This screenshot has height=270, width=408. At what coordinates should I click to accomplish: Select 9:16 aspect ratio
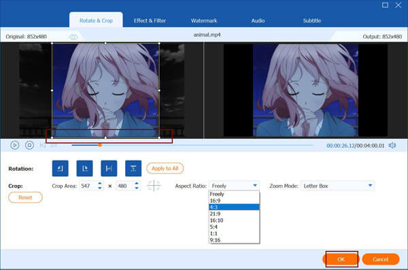click(x=234, y=240)
